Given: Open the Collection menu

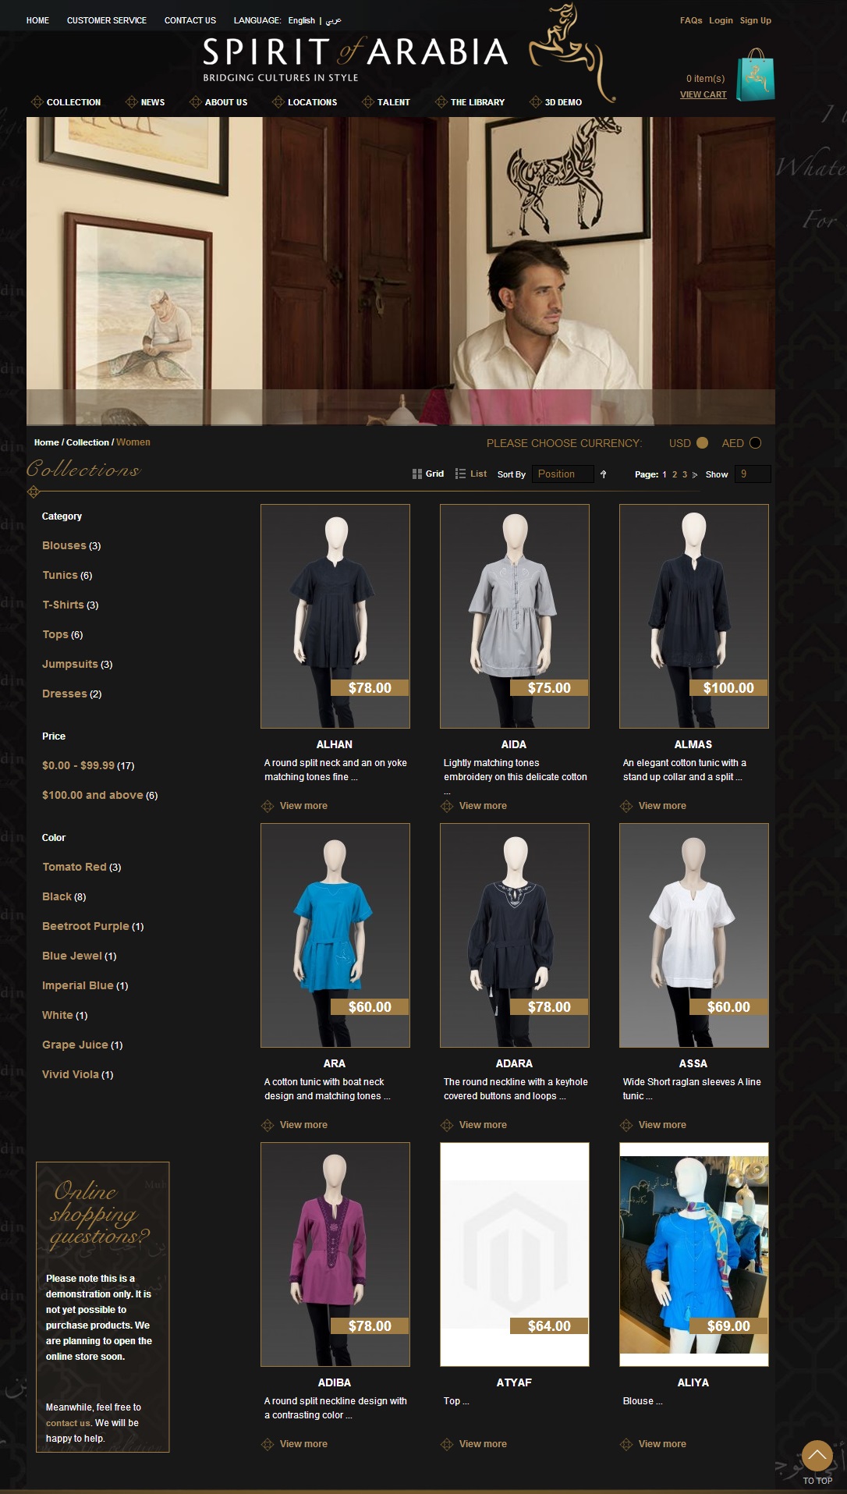Looking at the screenshot, I should coord(73,102).
